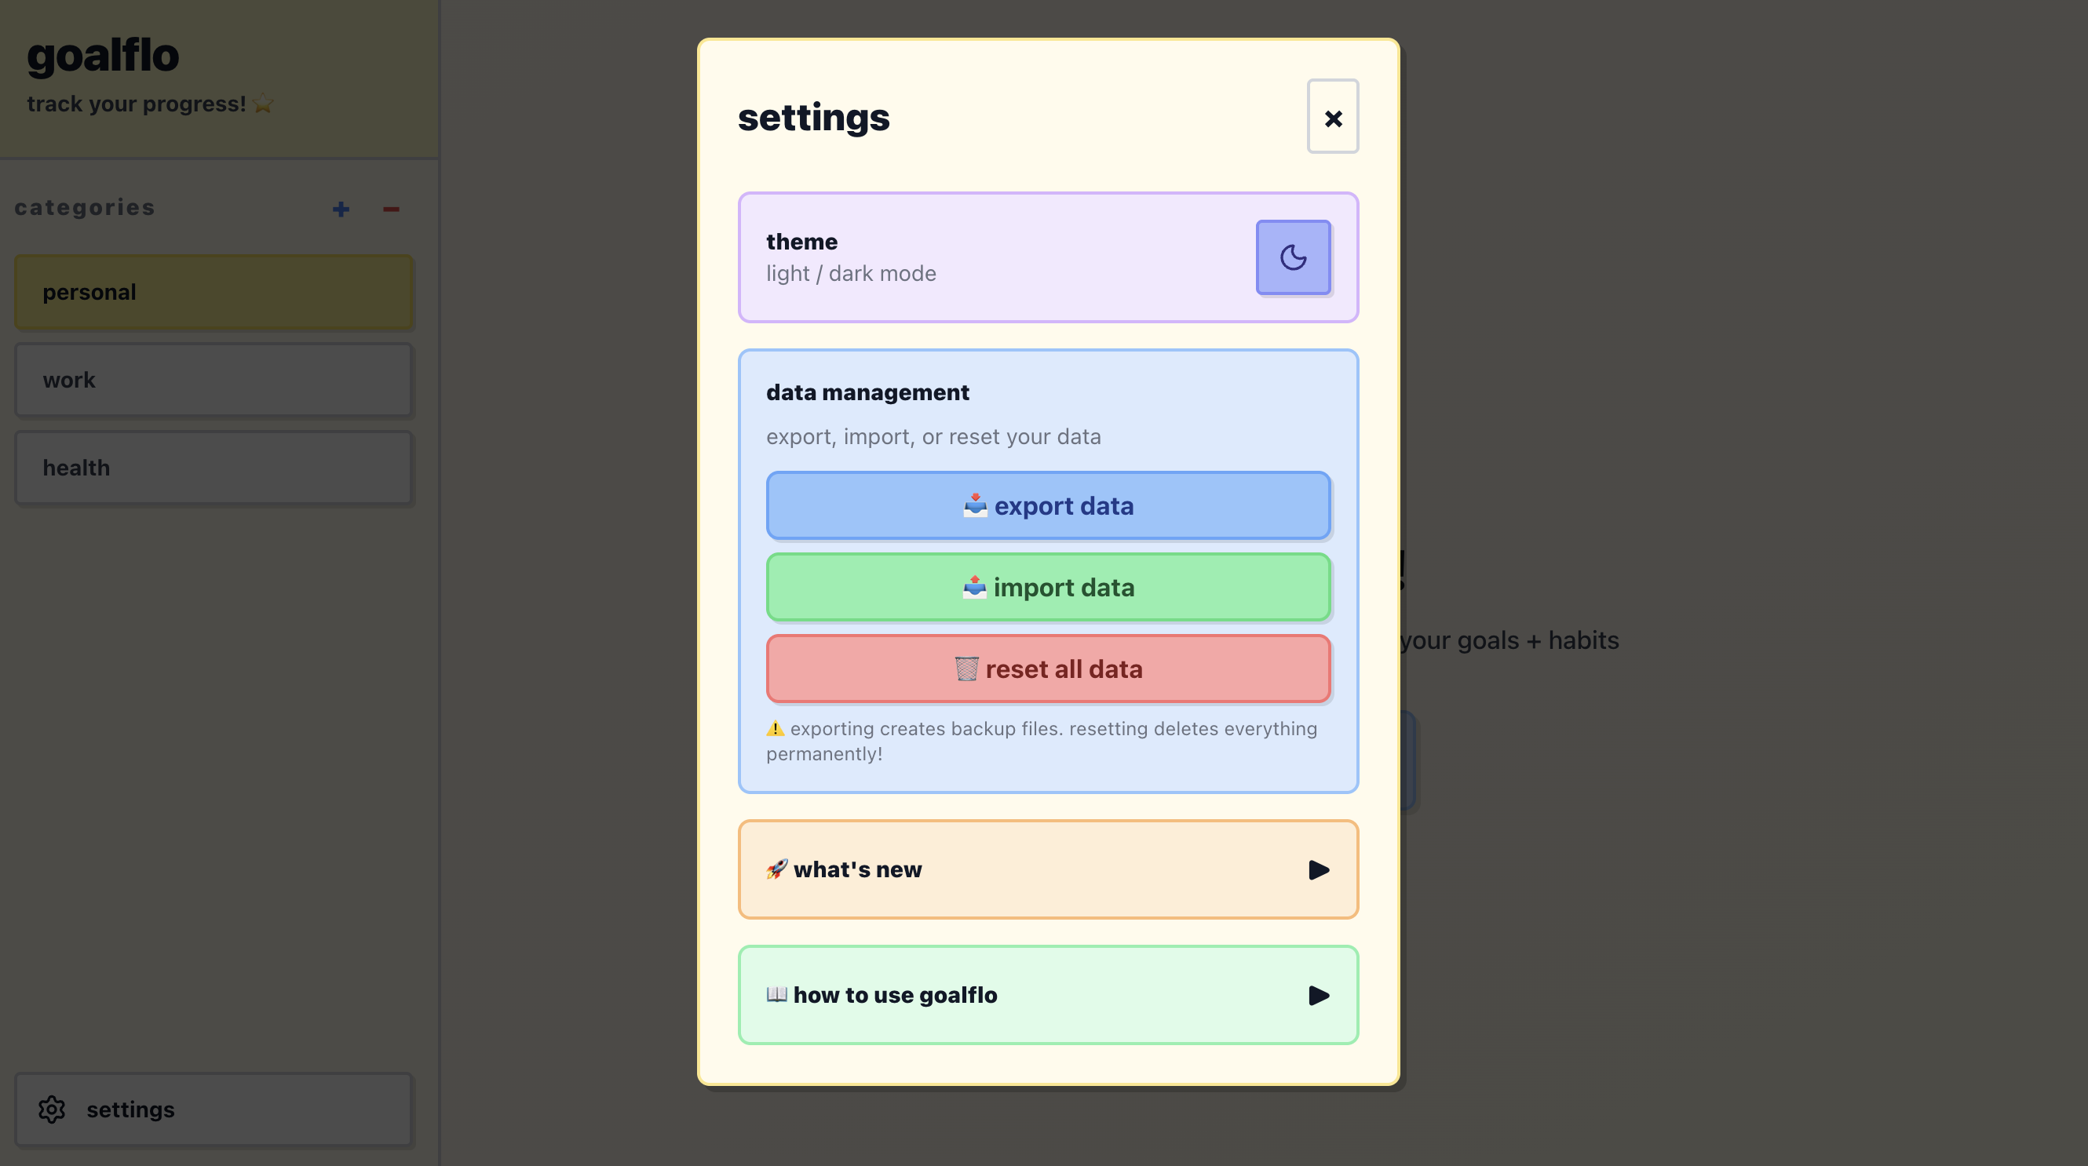Expand the how to use goalflo section
The image size is (2088, 1166).
click(1047, 995)
